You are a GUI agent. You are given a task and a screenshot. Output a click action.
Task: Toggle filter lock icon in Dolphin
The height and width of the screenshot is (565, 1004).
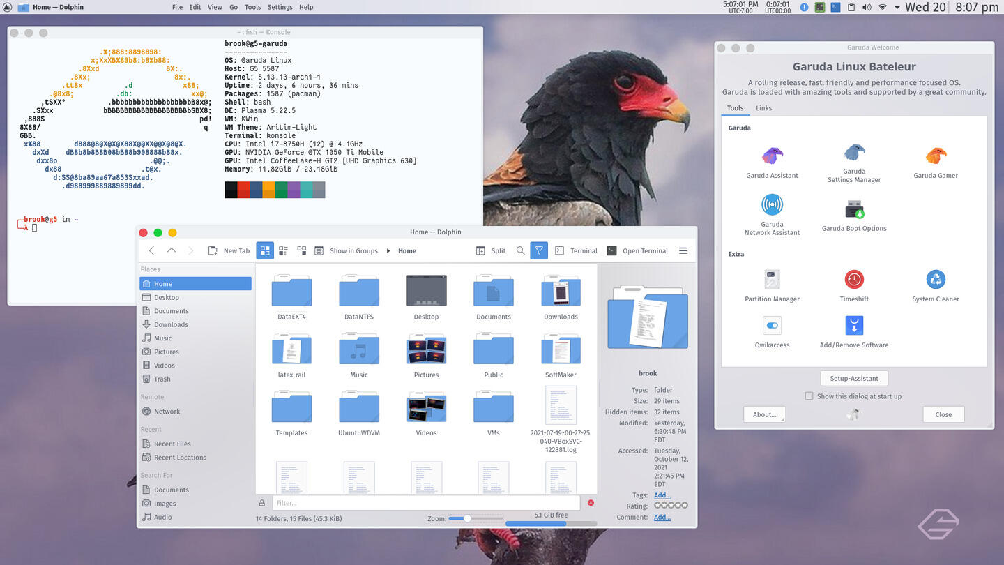[x=262, y=503]
